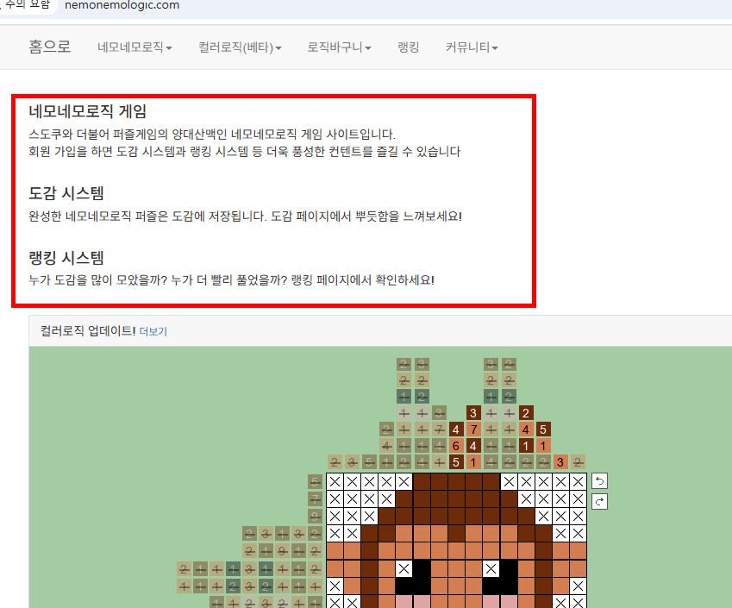Image resolution: width=732 pixels, height=608 pixels.
Task: Click the red clue number 3 row hint
Action: [559, 461]
